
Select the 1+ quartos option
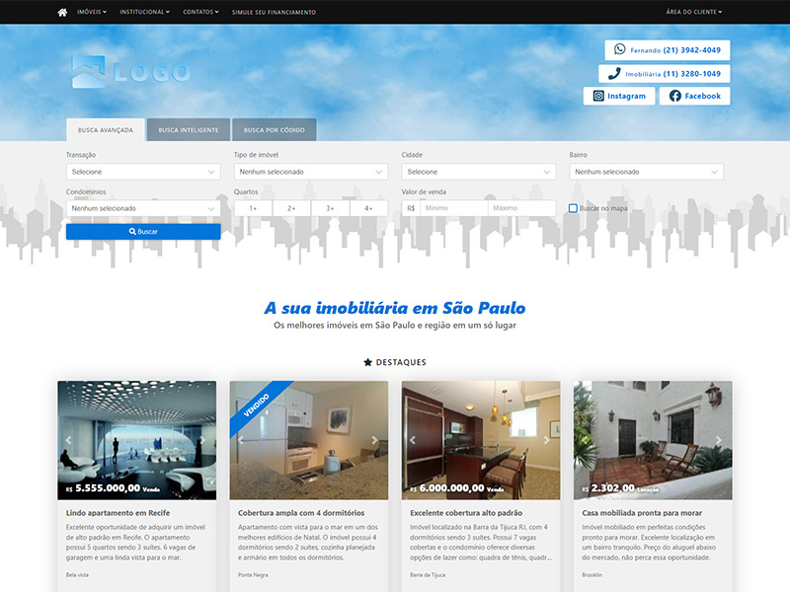click(253, 208)
